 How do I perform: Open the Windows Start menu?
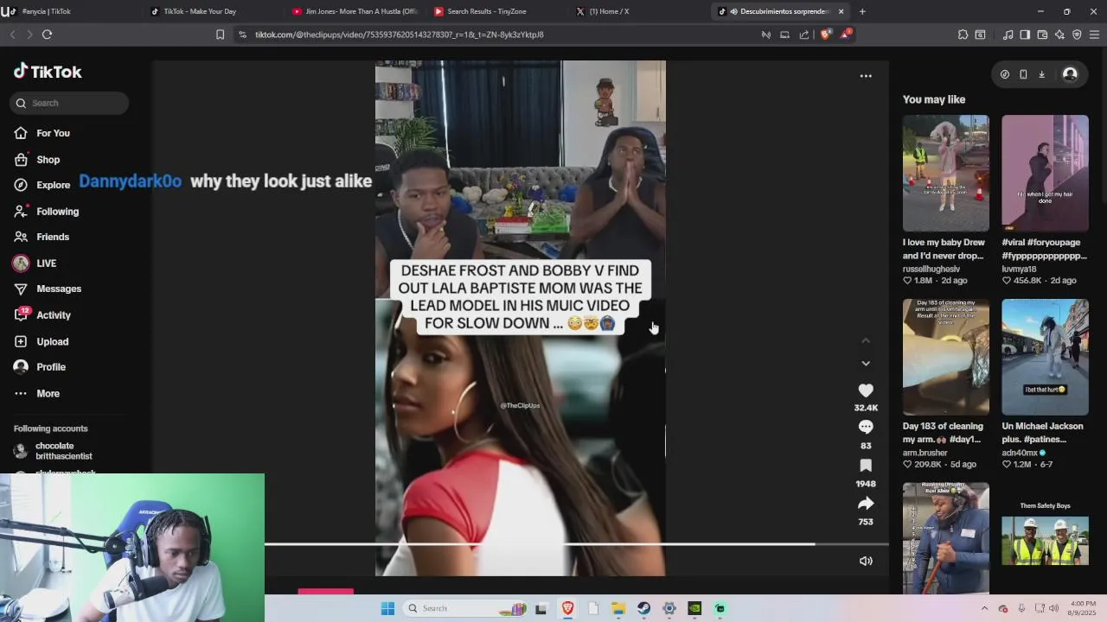387,608
